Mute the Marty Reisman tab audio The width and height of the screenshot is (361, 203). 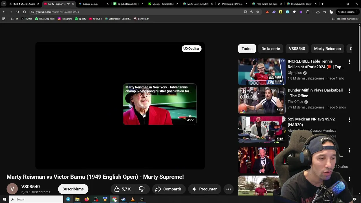click(68, 4)
